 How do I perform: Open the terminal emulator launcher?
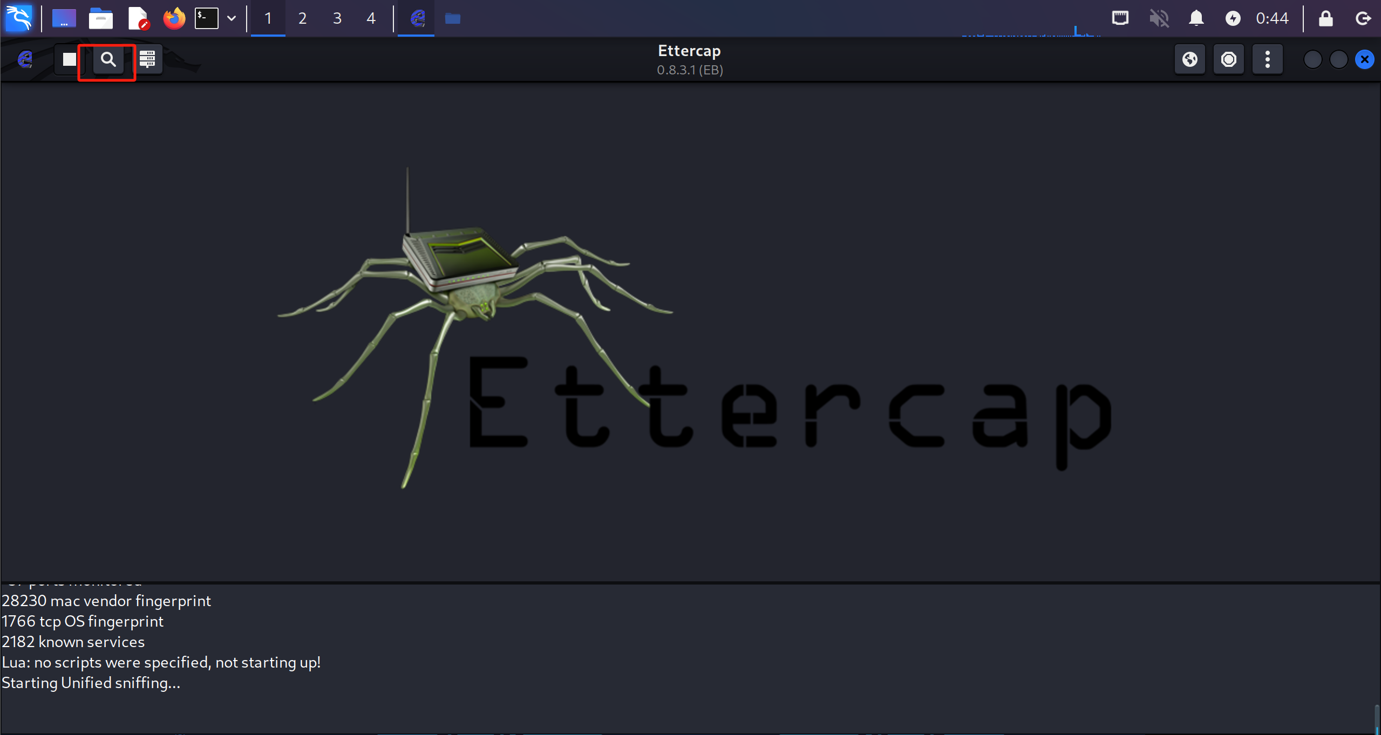coord(207,18)
